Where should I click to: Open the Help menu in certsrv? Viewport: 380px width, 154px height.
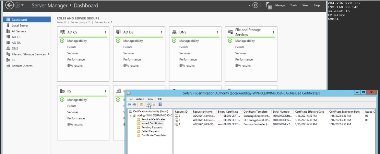(159, 99)
